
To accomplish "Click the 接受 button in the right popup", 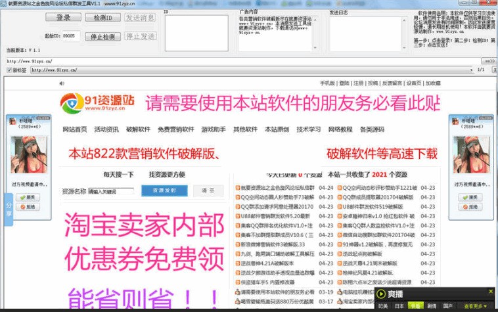I will click(x=470, y=198).
